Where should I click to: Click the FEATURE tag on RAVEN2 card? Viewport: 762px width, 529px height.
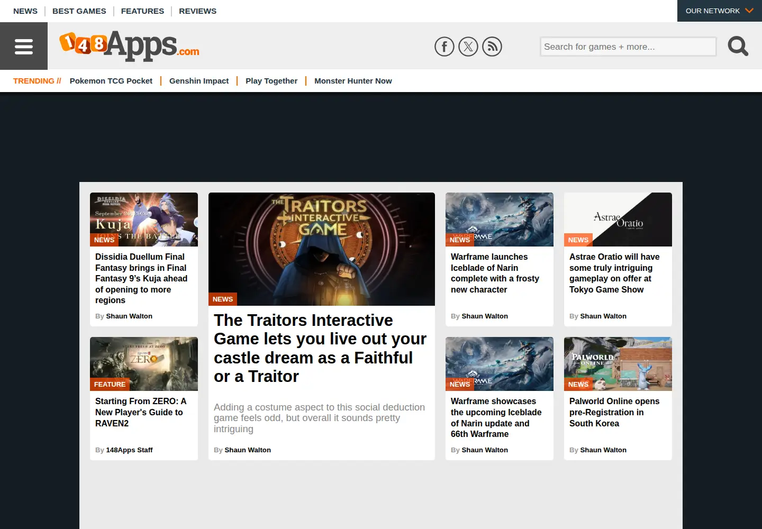tap(110, 385)
